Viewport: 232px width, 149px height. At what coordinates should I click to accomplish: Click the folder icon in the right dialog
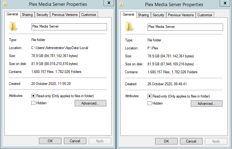click(x=129, y=26)
